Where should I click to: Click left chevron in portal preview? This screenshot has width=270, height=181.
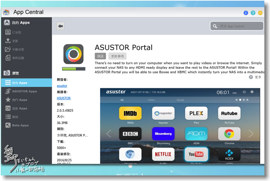click(x=109, y=134)
